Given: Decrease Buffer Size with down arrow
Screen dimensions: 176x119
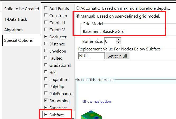Looking at the screenshot, I should point(118,43).
